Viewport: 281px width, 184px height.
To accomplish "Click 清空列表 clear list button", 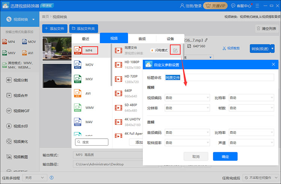I will [267, 28].
